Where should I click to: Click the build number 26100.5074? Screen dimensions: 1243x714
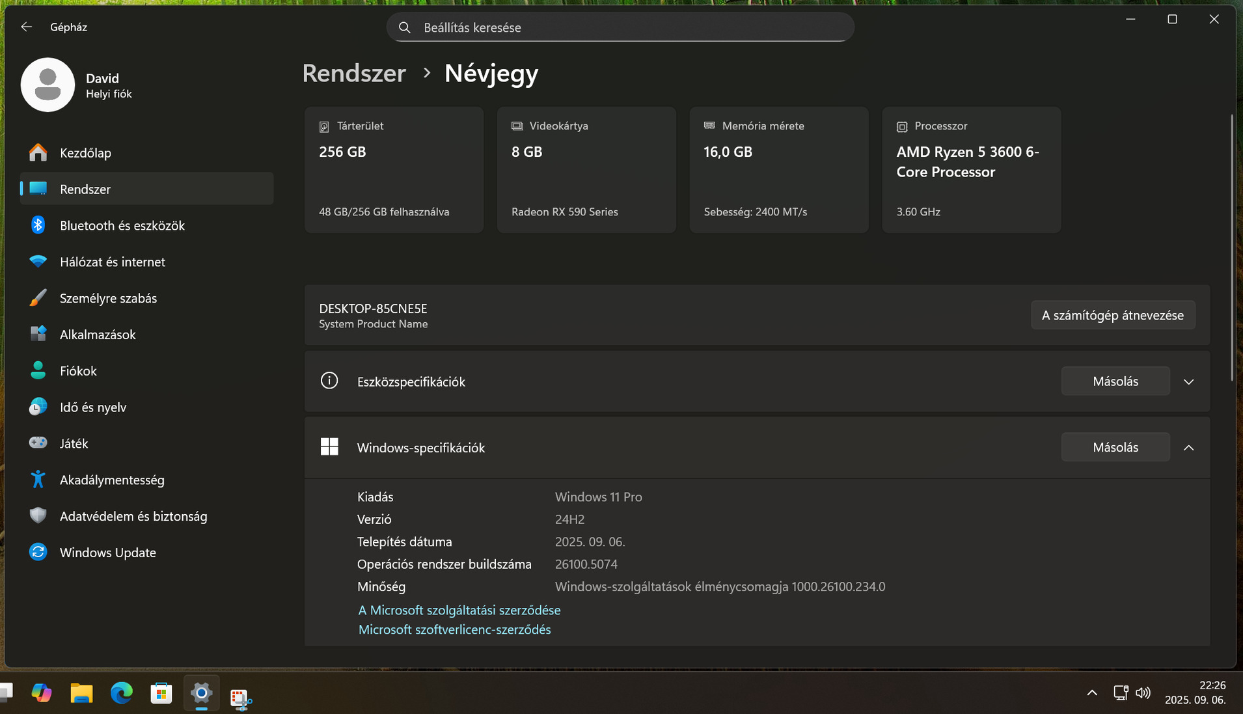(x=586, y=564)
